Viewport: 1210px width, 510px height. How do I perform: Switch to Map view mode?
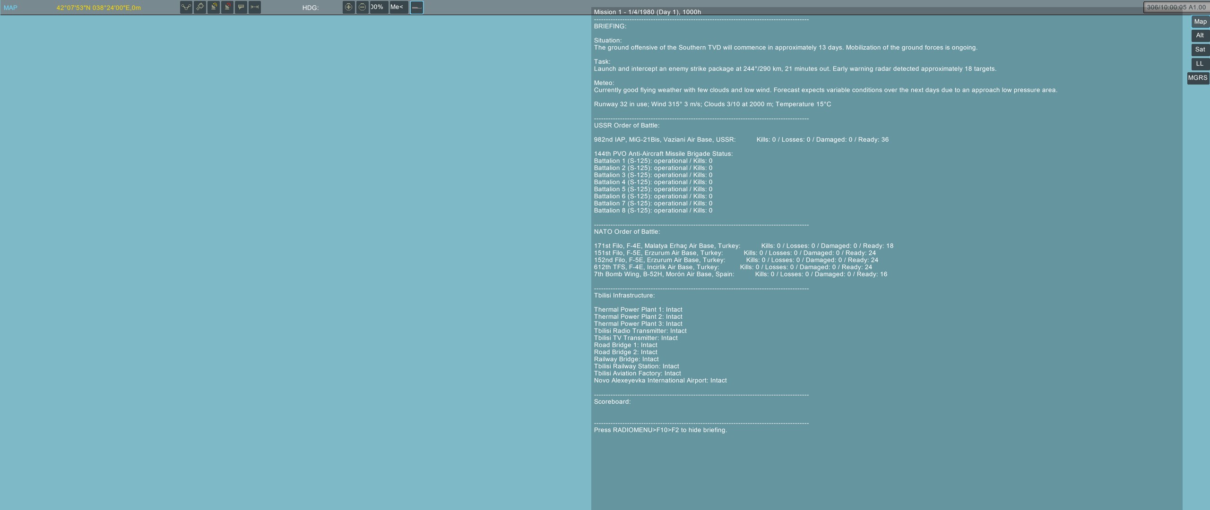(1200, 22)
